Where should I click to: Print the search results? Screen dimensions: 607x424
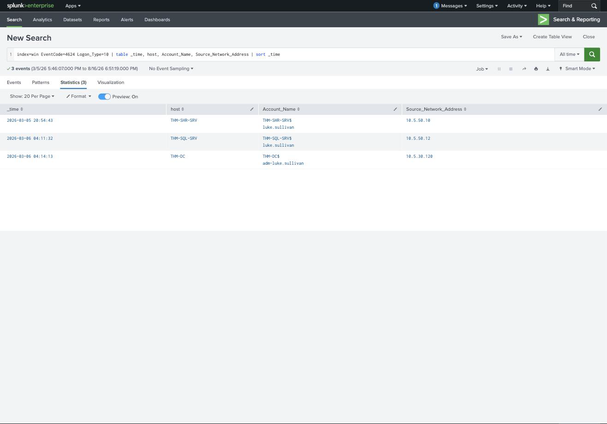536,69
